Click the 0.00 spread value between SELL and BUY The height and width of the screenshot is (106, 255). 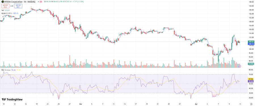[12, 6]
